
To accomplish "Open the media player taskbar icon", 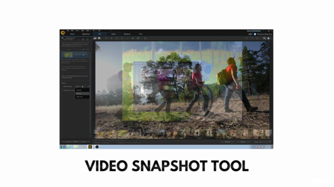I will pos(83,146).
